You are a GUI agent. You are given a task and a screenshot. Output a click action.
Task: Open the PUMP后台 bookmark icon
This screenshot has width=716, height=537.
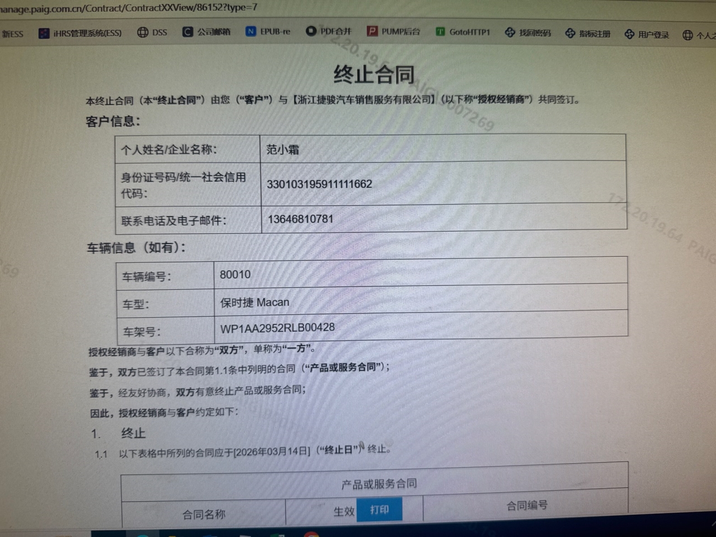(x=372, y=31)
